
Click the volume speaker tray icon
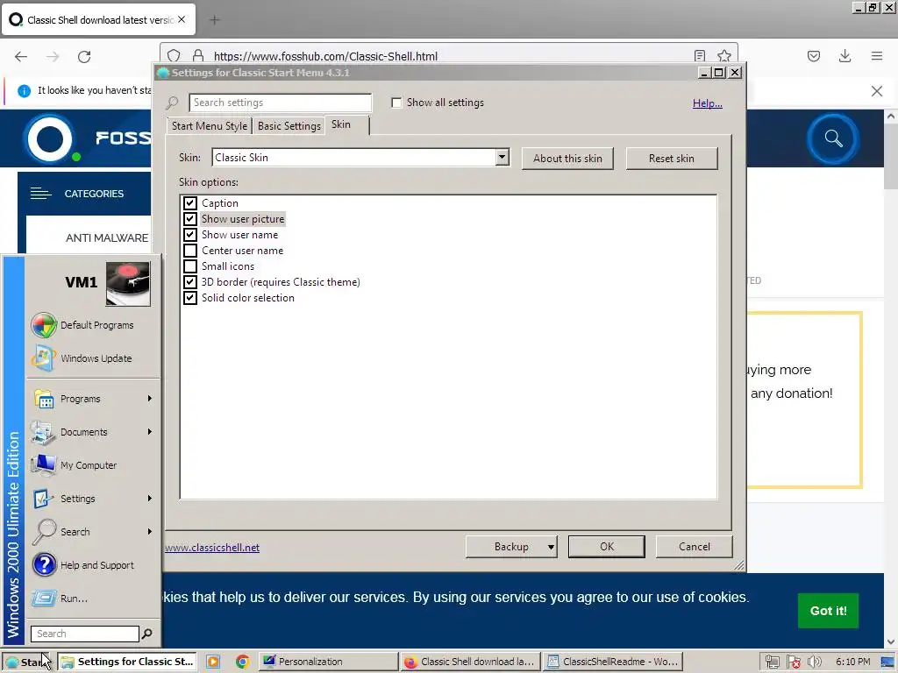click(815, 662)
